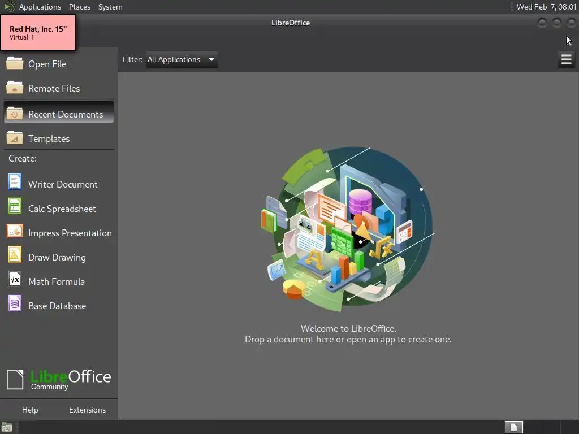Viewport: 579px width, 434px height.
Task: Open the Filter All Applications dropdown
Action: (182, 59)
